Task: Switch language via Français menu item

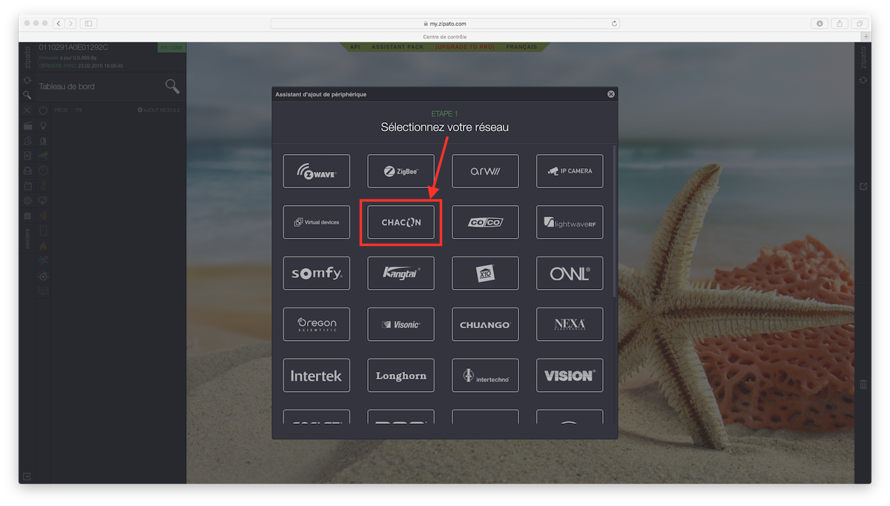Action: pos(521,47)
